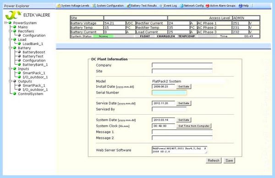Open the Help icon
The height and width of the screenshot is (178, 275).
click(x=241, y=6)
